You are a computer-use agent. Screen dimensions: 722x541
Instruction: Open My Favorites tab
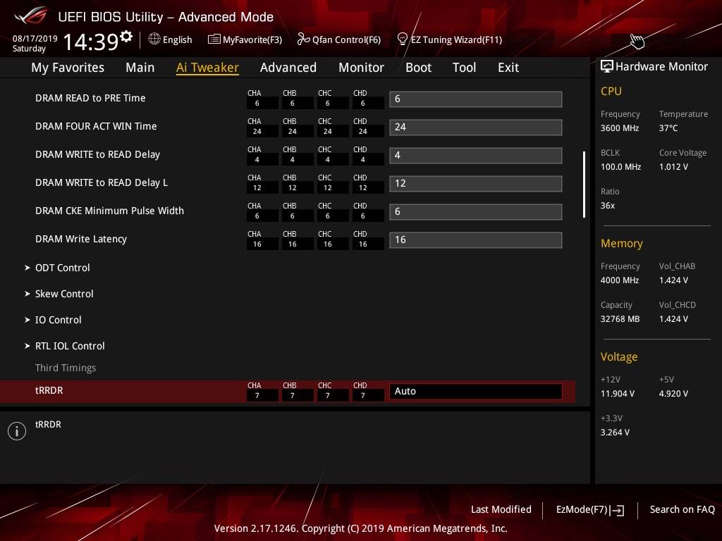(x=68, y=68)
